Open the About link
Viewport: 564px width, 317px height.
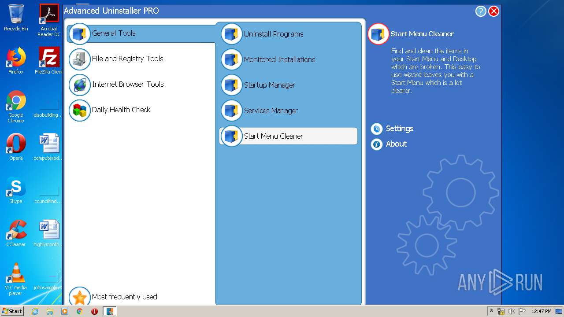[x=396, y=144]
